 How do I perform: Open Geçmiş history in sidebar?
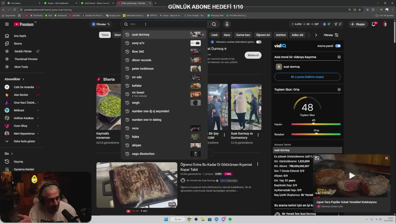click(18, 162)
